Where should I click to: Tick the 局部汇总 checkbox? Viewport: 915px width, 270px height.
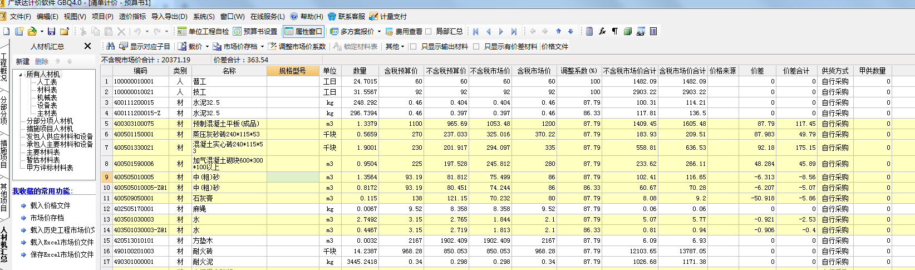[x=429, y=31]
